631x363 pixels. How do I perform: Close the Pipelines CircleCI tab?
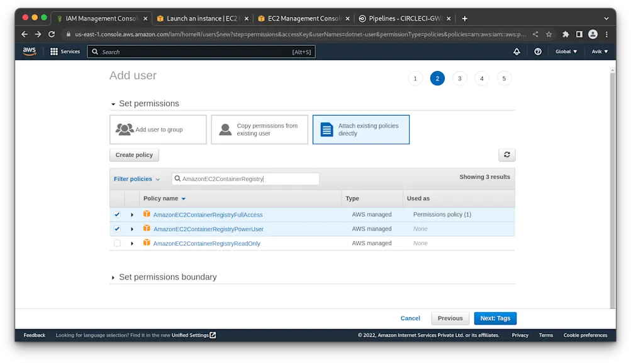pyautogui.click(x=449, y=18)
